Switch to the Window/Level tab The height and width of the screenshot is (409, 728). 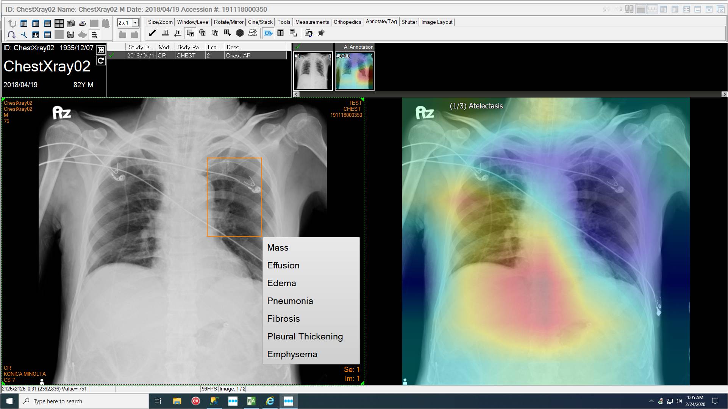pyautogui.click(x=193, y=22)
